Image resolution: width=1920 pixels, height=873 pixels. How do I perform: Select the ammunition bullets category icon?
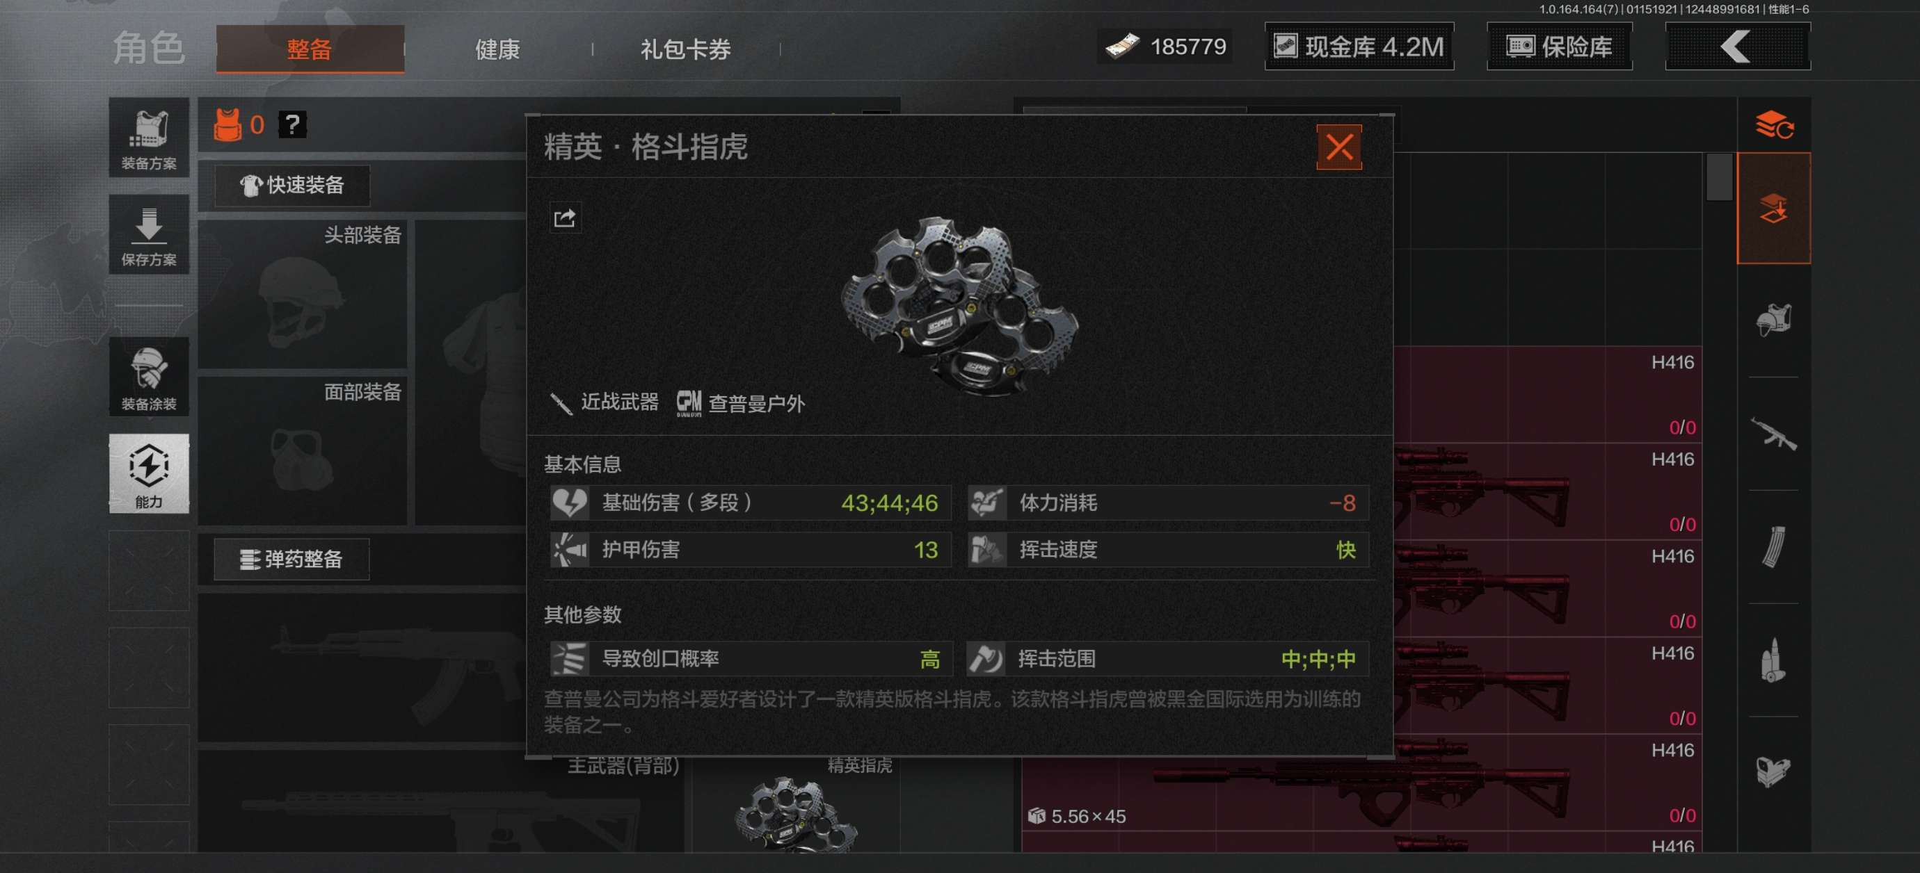(1773, 660)
